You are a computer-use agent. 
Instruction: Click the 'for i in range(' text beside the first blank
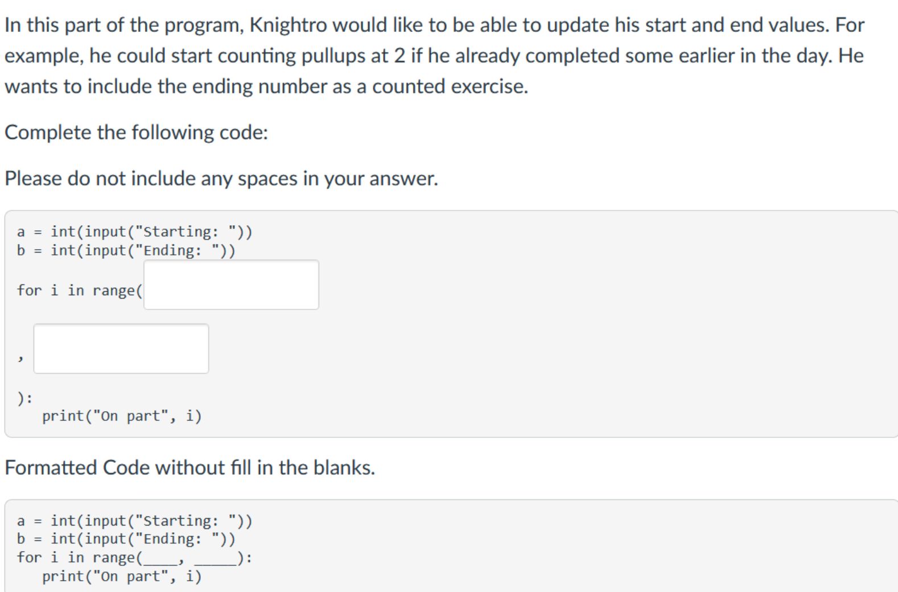79,291
